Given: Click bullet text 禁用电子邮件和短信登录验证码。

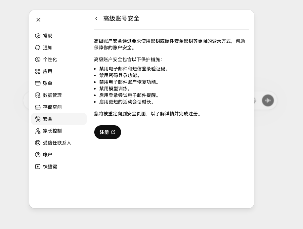Looking at the screenshot, I should pos(134,69).
